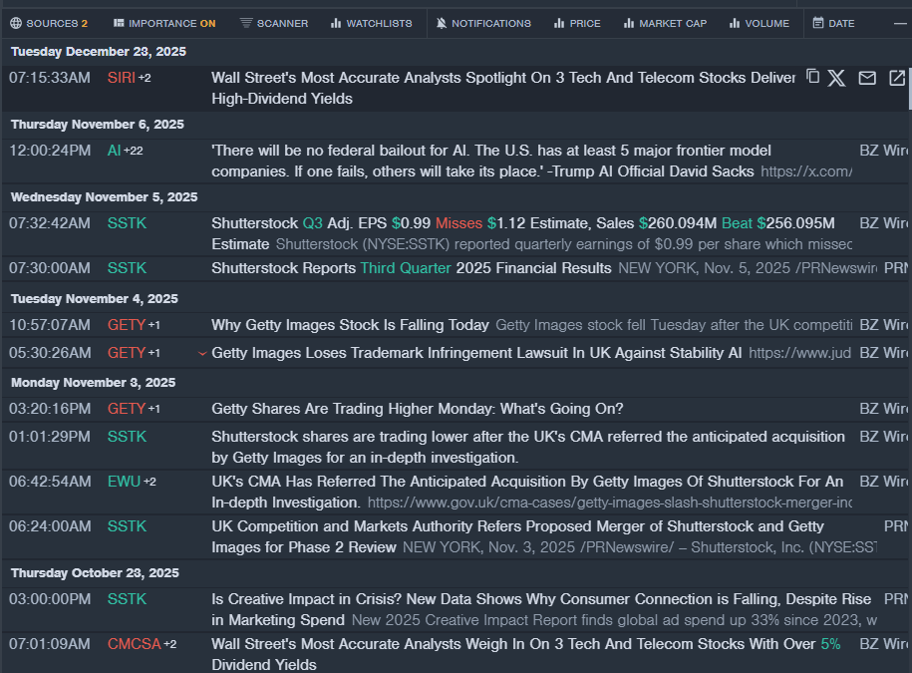This screenshot has height=673, width=912.
Task: Open 'Why Getty Images Stock Is Falling Today'
Action: 350,325
